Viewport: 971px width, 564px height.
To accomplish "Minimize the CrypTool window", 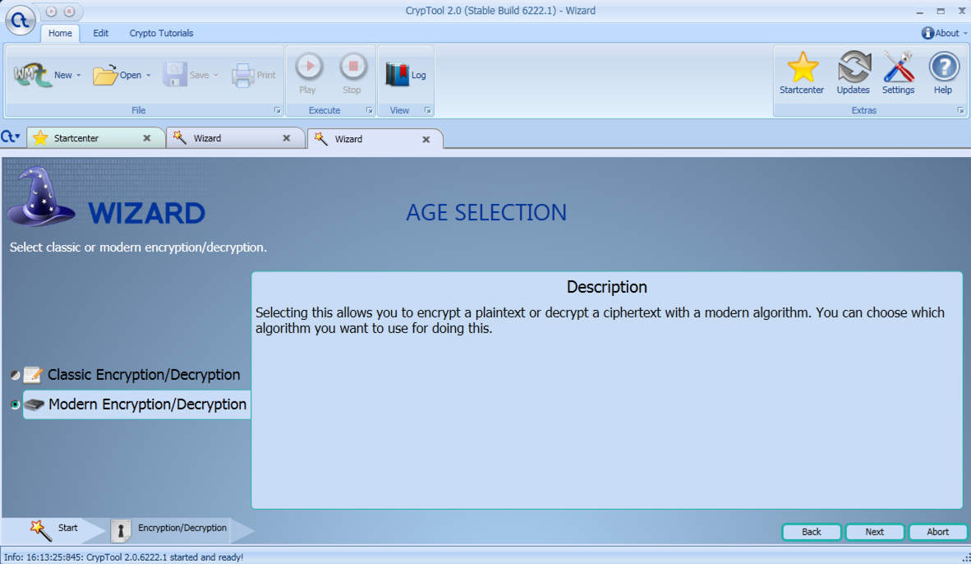I will tap(919, 12).
